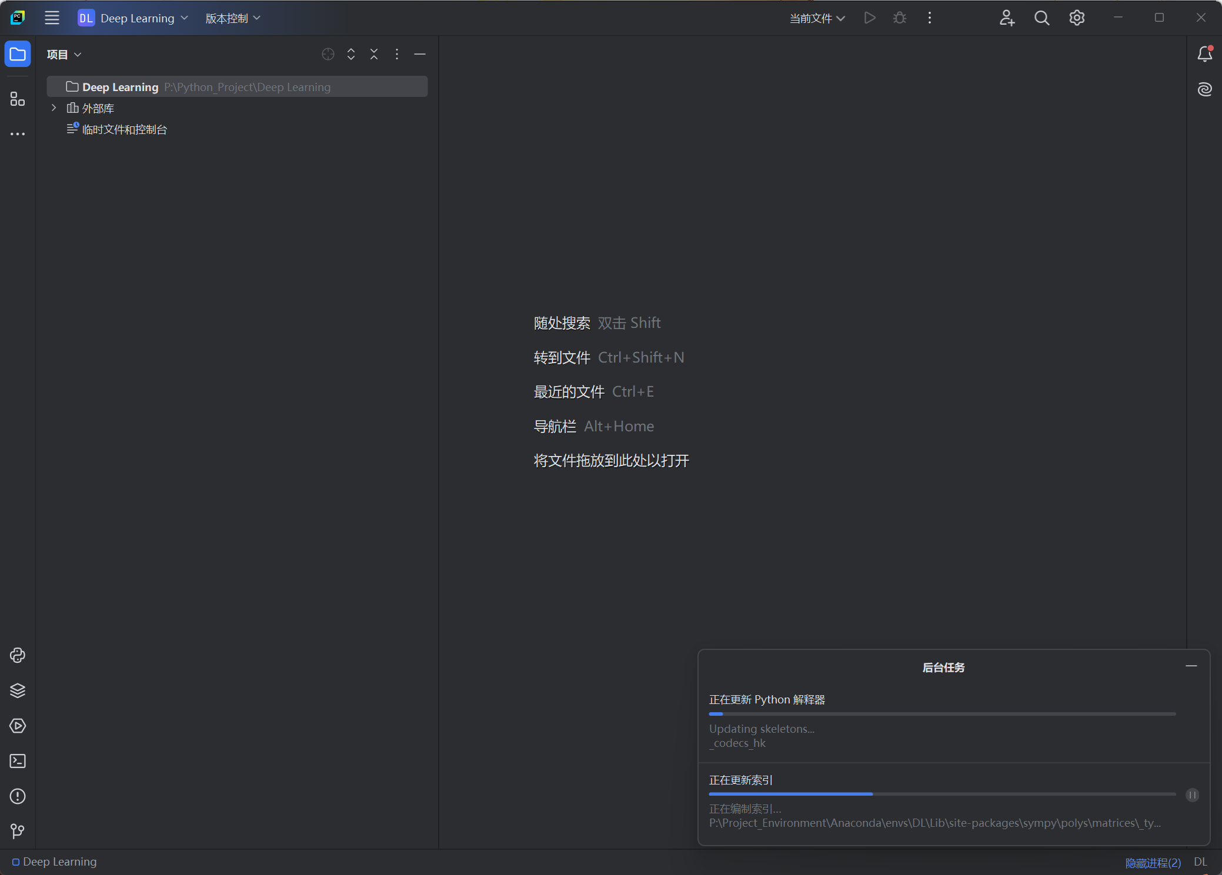The height and width of the screenshot is (875, 1222).
Task: Open the Project tool window folder icon
Action: [x=18, y=54]
